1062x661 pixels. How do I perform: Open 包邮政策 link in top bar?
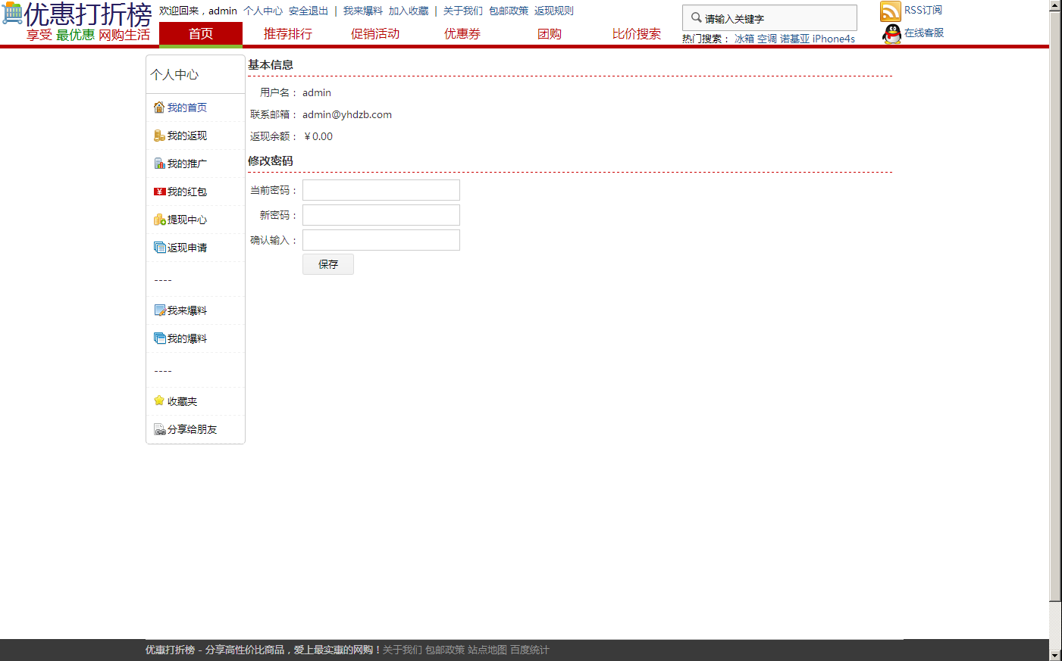(x=509, y=11)
